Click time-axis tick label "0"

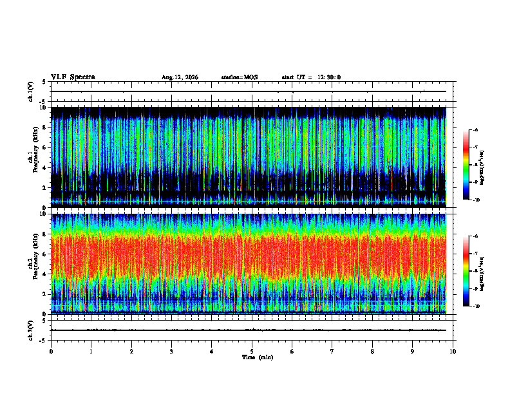(51, 352)
